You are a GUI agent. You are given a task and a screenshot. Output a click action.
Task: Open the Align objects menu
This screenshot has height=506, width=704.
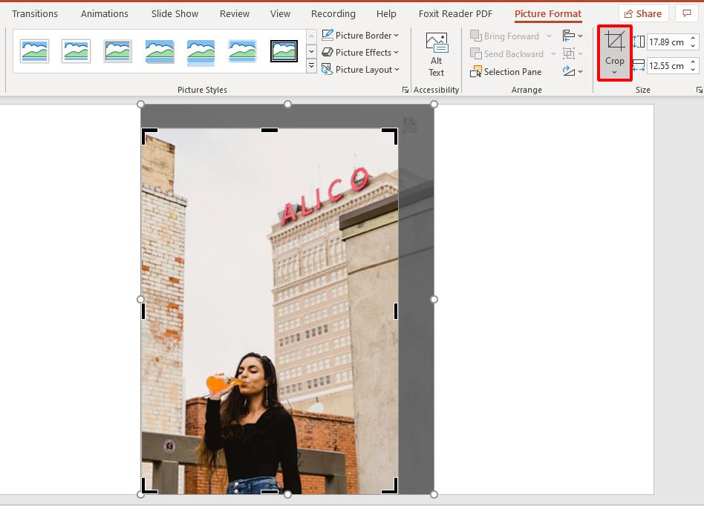point(573,36)
